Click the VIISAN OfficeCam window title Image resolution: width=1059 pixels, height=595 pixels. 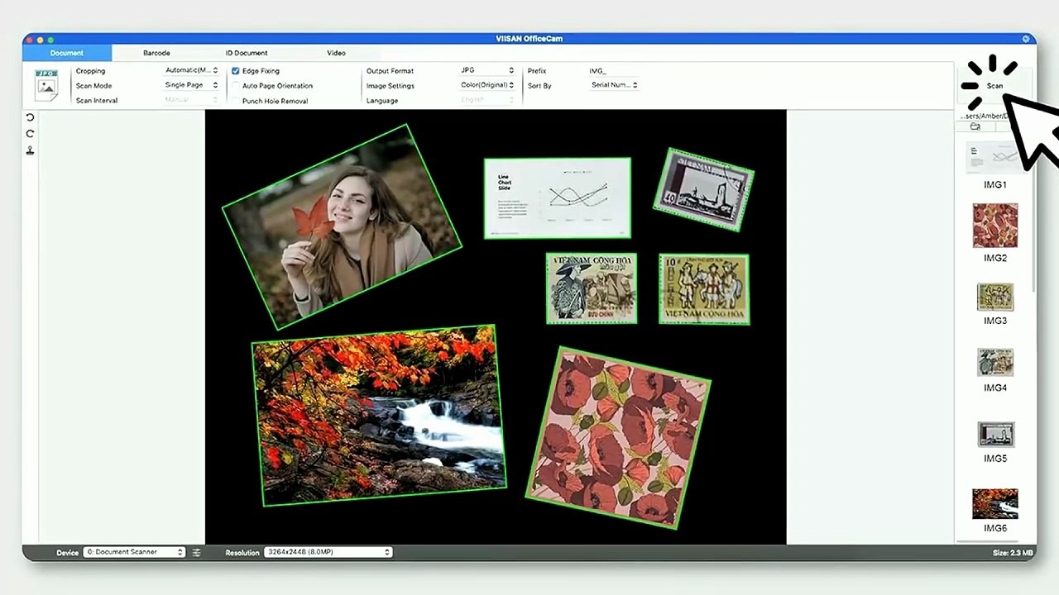click(x=529, y=39)
